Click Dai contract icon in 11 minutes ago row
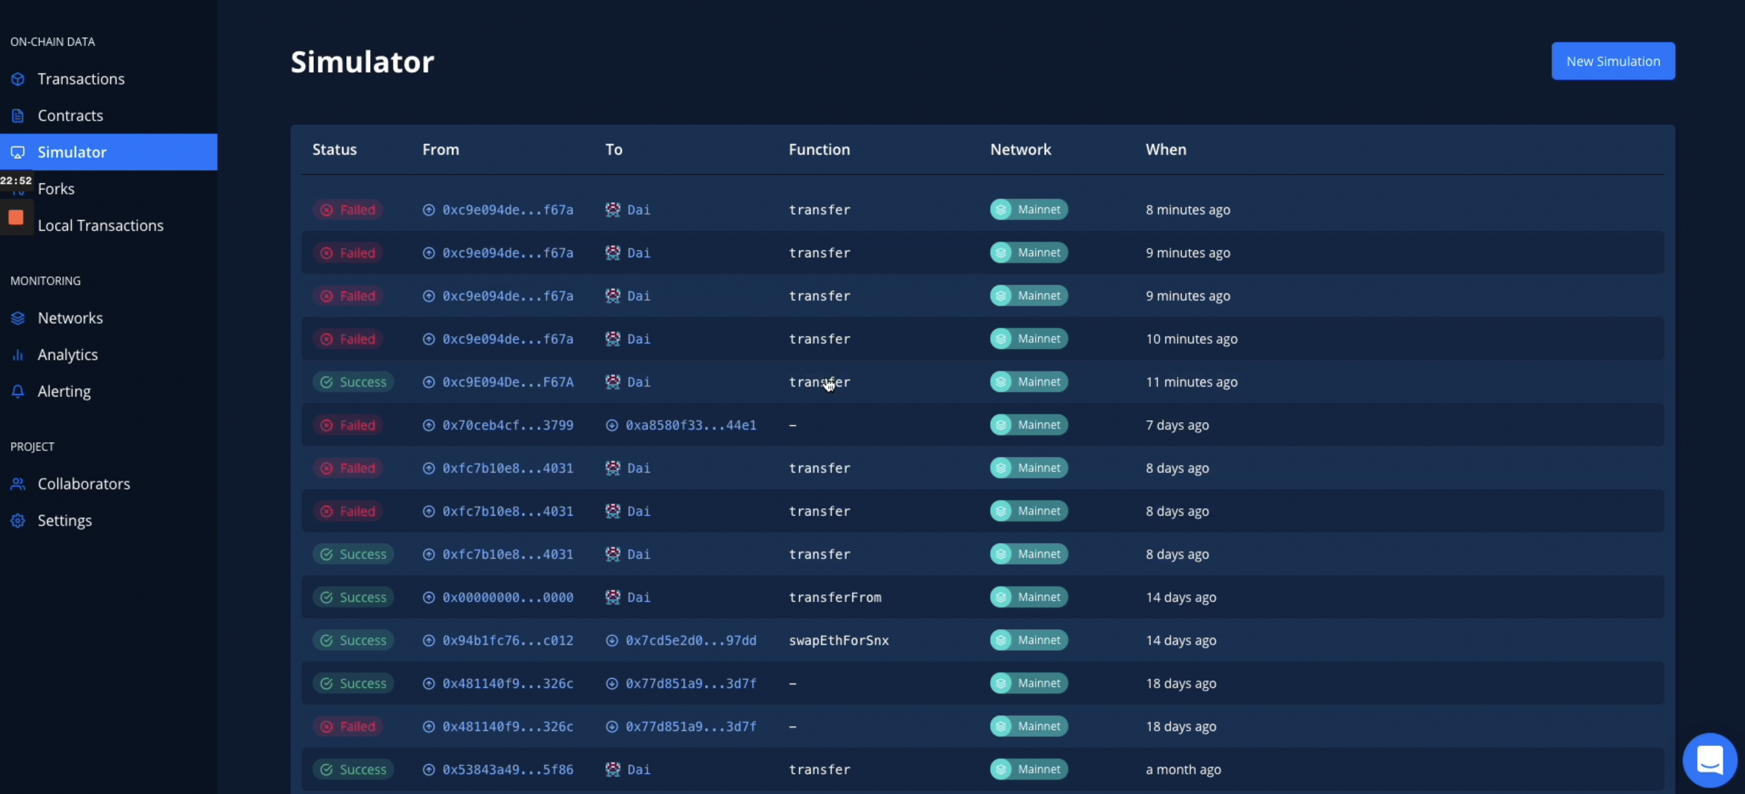This screenshot has height=794, width=1745. click(612, 382)
